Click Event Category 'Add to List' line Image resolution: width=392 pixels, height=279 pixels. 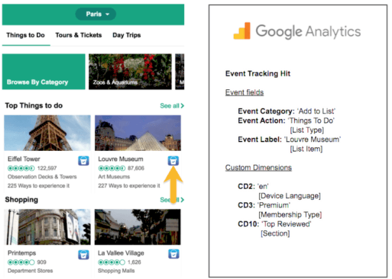coord(287,111)
